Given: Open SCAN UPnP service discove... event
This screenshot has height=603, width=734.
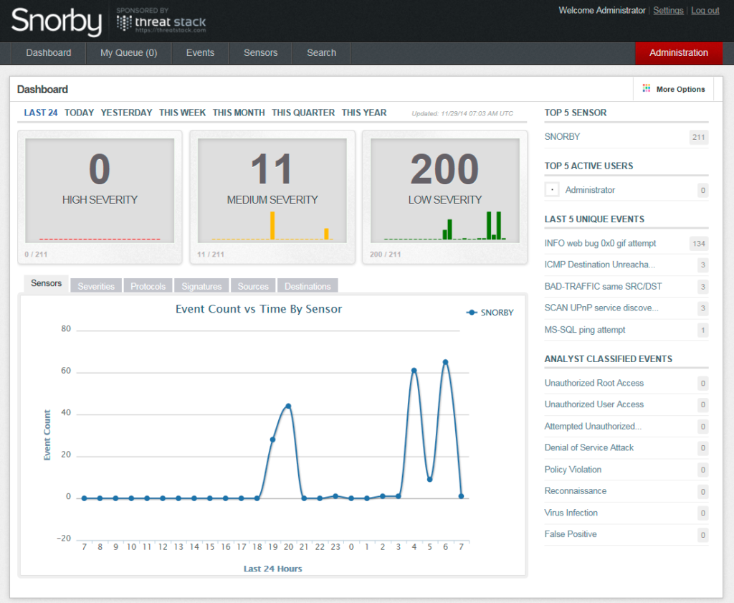Looking at the screenshot, I should pyautogui.click(x=601, y=308).
